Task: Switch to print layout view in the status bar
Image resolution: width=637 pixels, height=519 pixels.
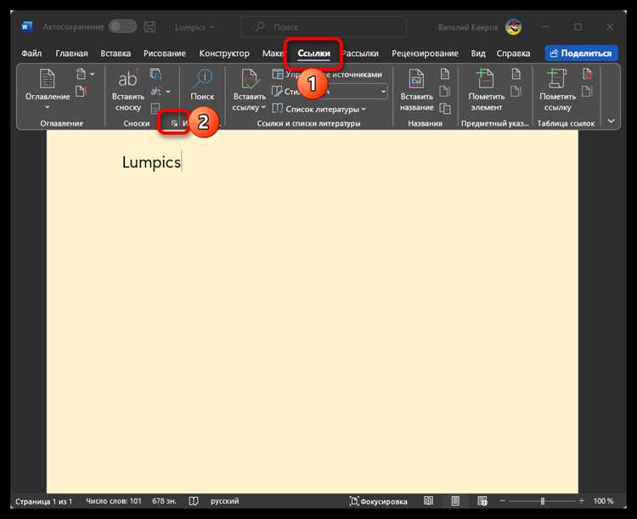Action: click(455, 501)
